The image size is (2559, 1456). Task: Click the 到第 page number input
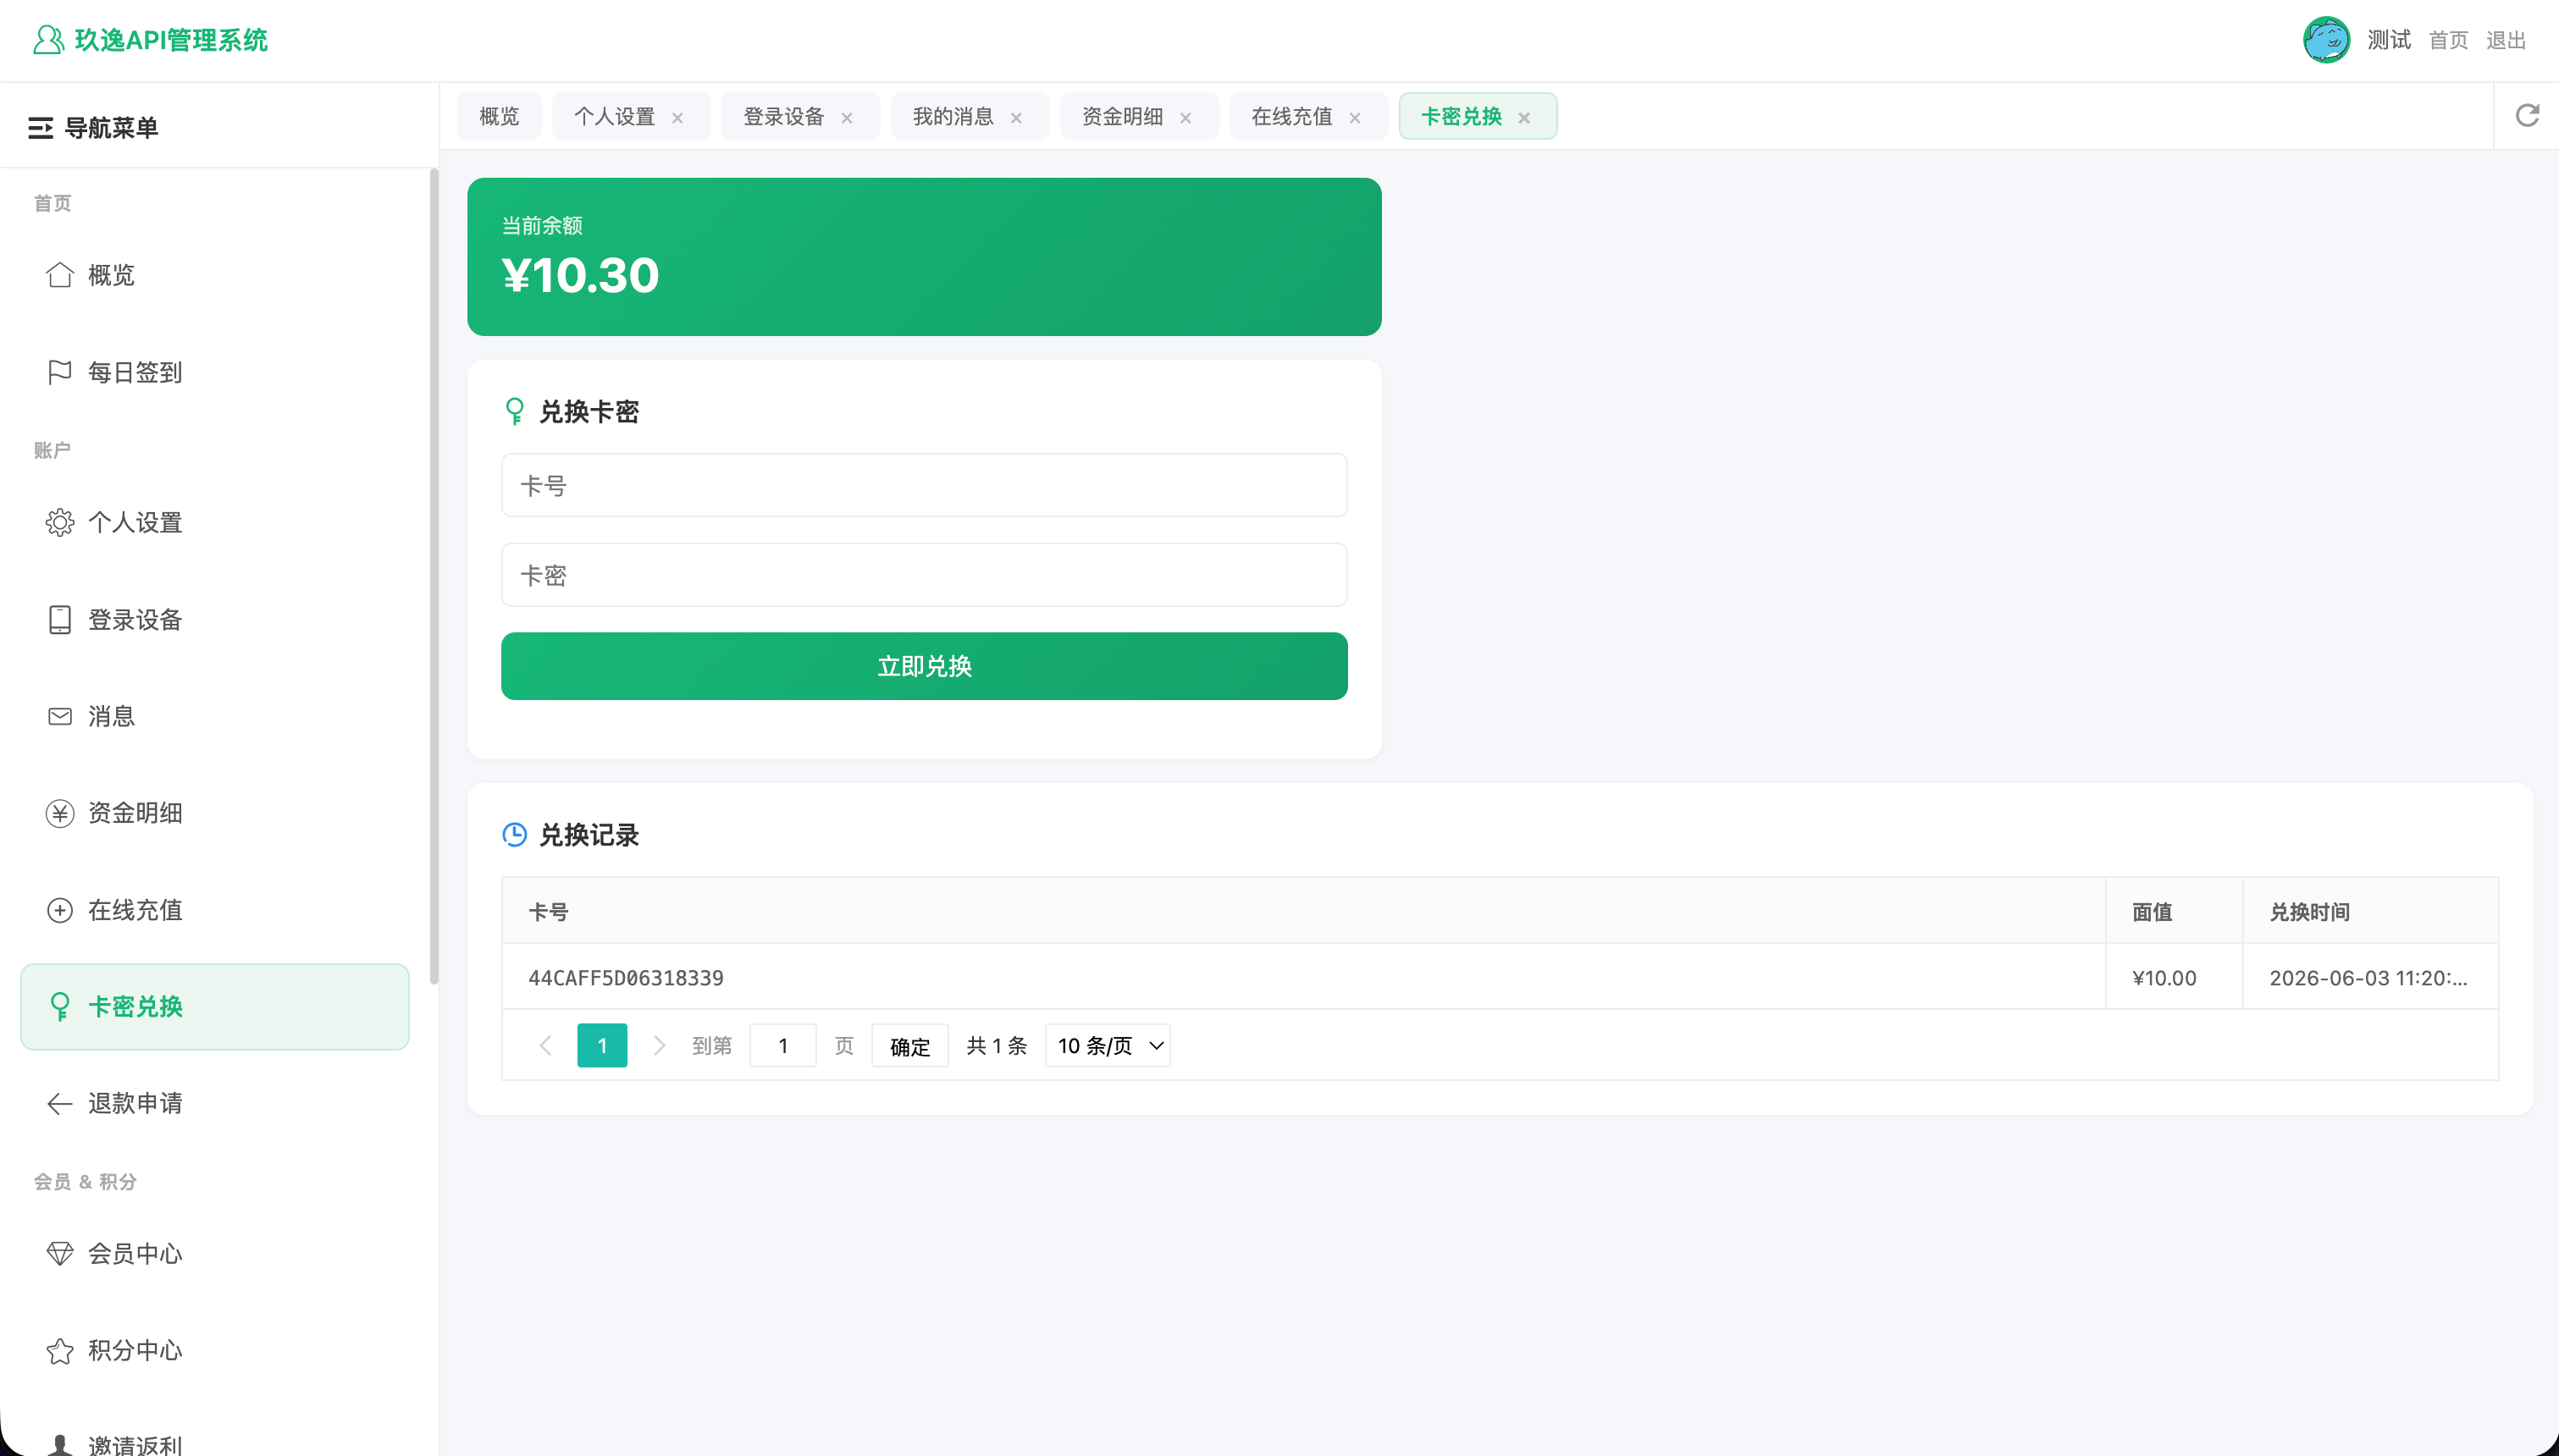point(783,1045)
